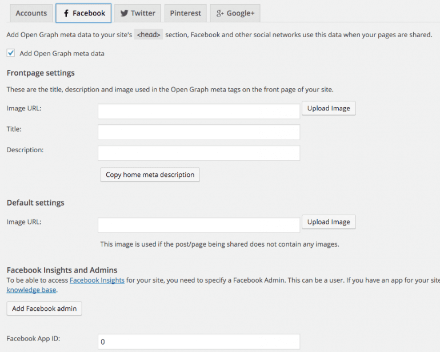Focus the Frontpage Description input field
This screenshot has height=352, width=440.
[199, 153]
